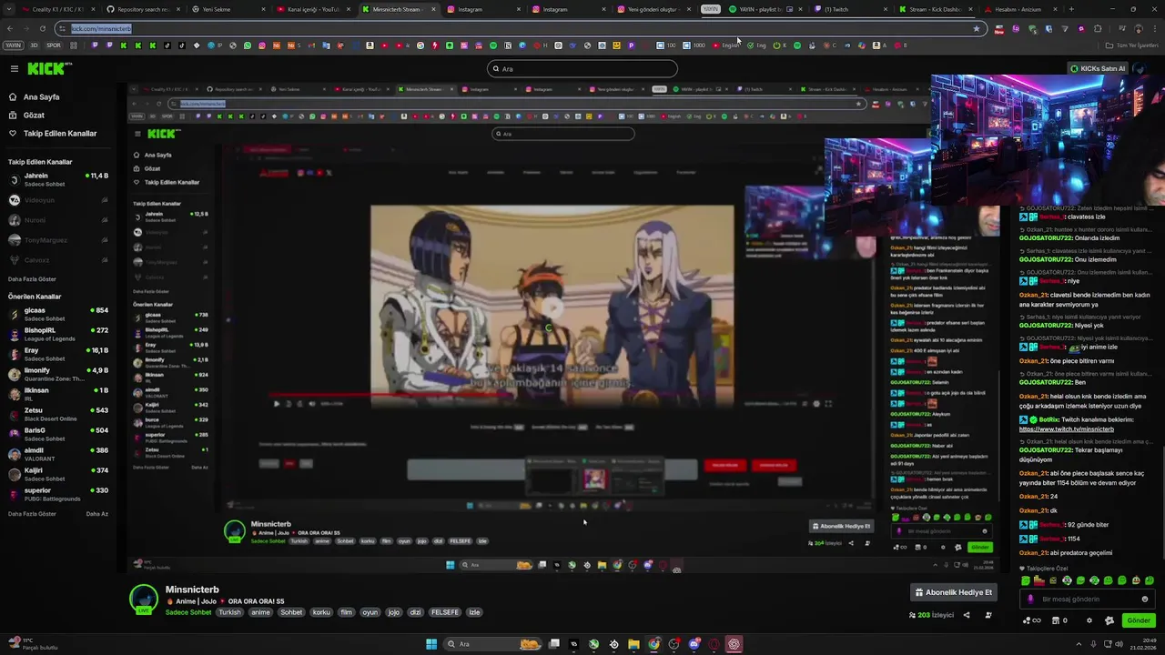Open Tüm Yer İşaretleri bookmarks folder

tap(1132, 45)
